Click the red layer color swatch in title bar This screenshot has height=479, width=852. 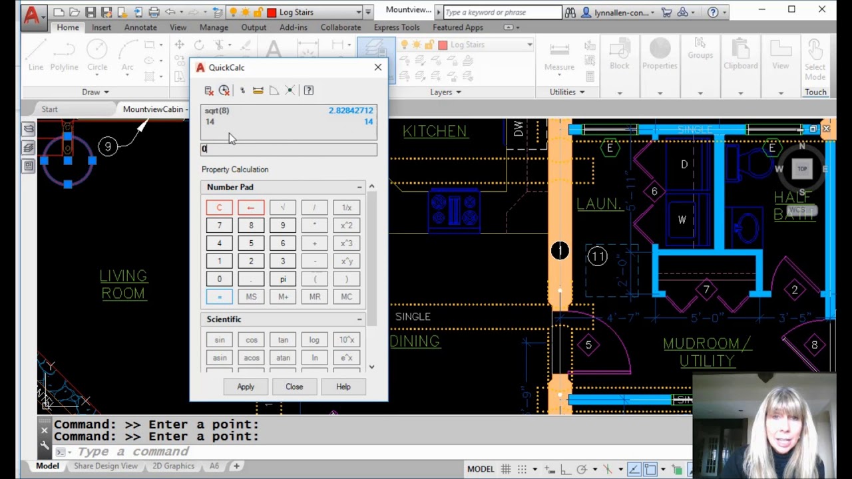point(272,12)
